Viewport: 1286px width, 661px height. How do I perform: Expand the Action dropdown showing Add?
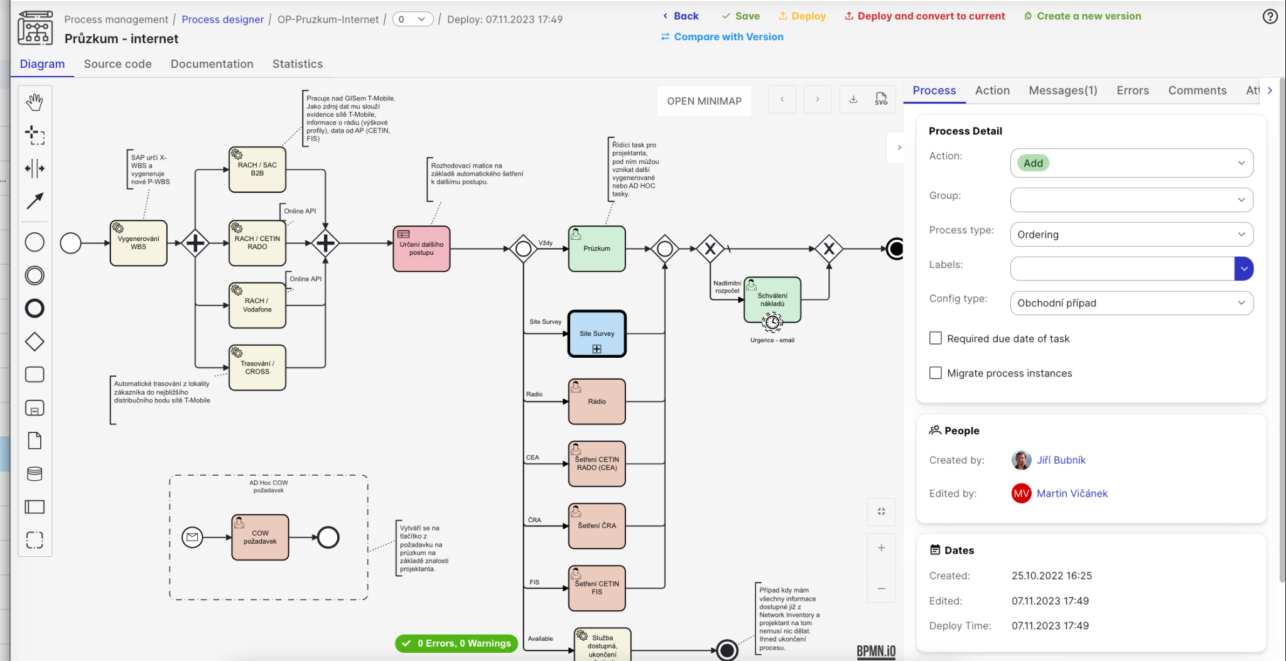[1131, 163]
